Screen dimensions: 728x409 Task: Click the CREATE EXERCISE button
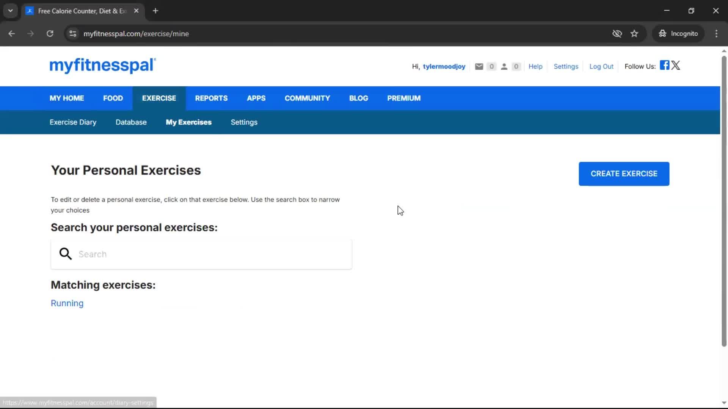[624, 174]
